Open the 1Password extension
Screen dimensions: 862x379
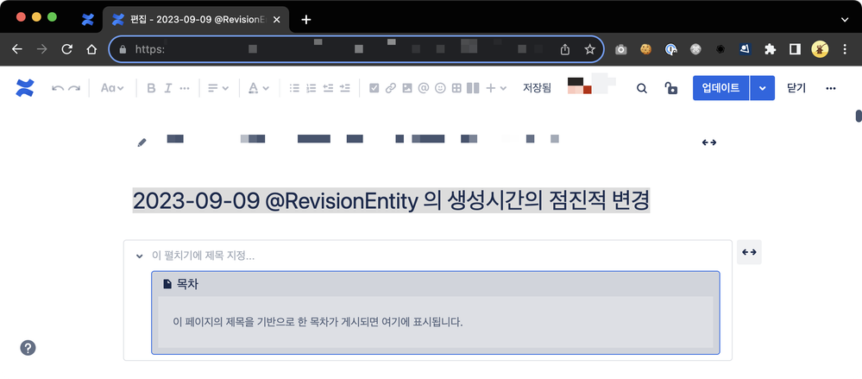click(670, 49)
